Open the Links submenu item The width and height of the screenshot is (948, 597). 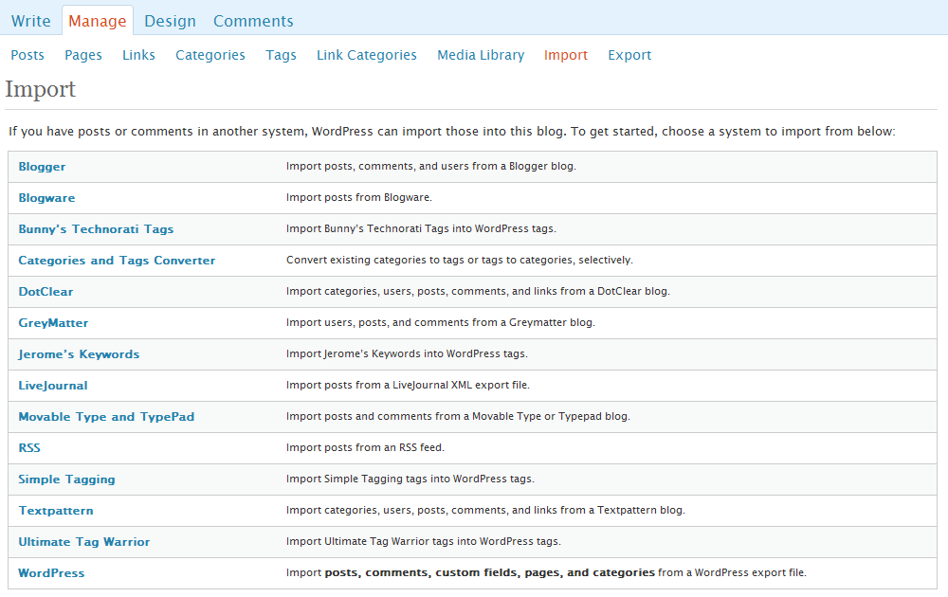(x=138, y=55)
